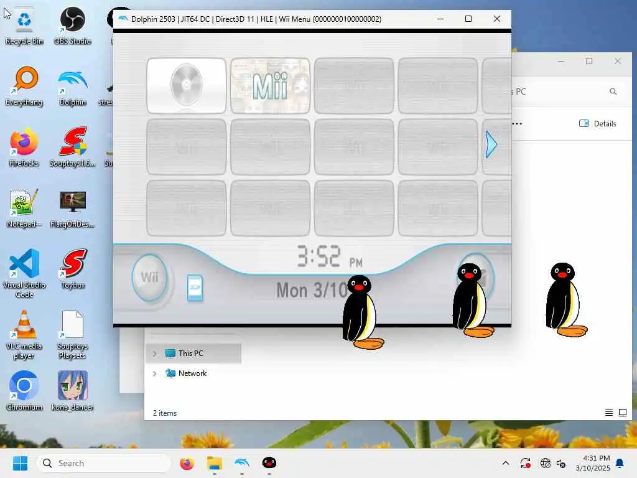Launch Chromium desktop shortcut

(24, 391)
